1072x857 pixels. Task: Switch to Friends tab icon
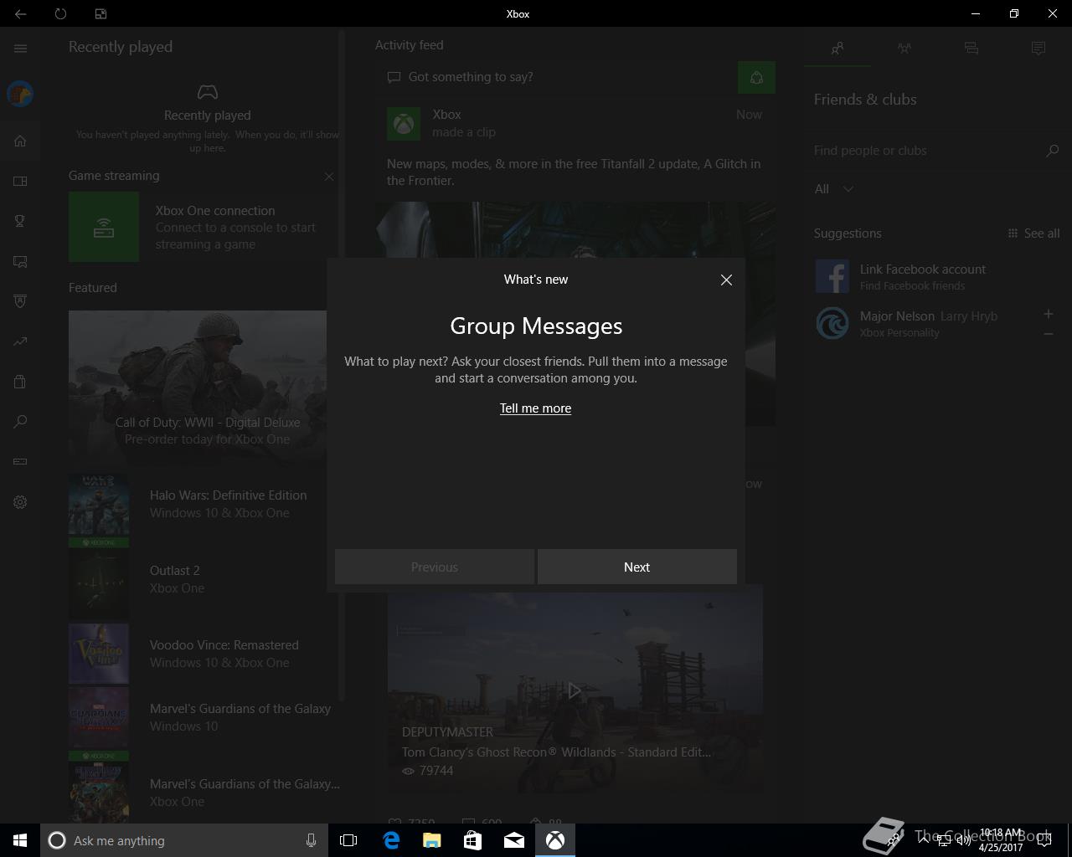[x=837, y=49]
